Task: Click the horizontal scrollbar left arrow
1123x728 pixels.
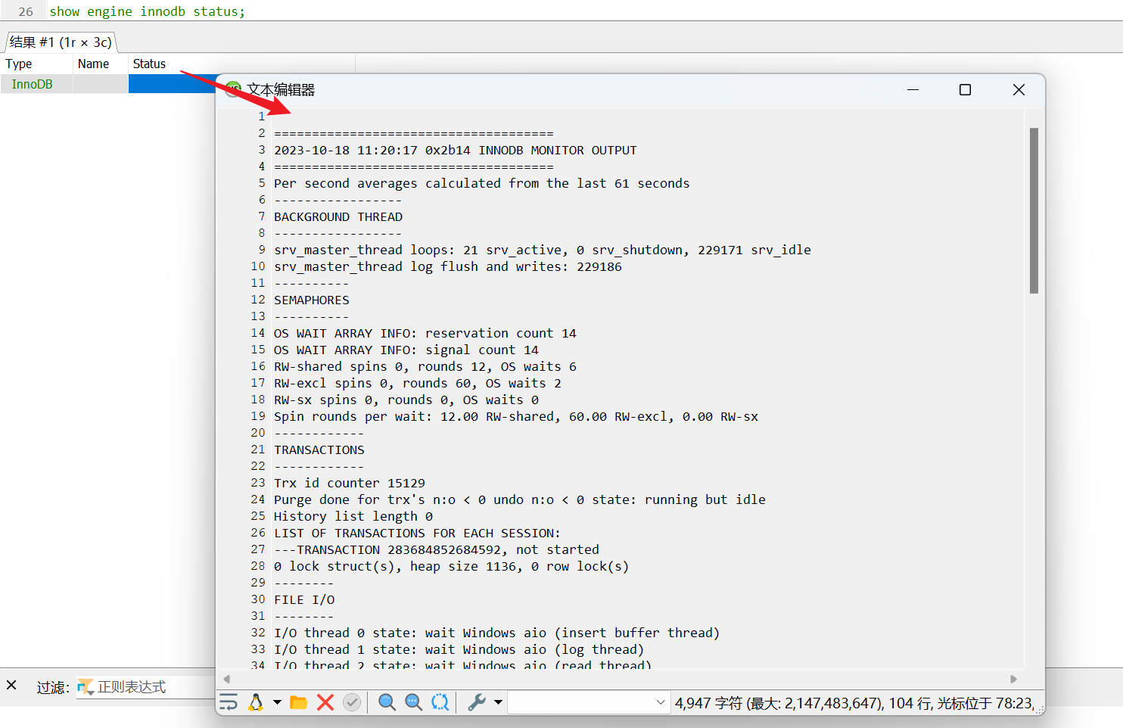Action: pyautogui.click(x=226, y=679)
